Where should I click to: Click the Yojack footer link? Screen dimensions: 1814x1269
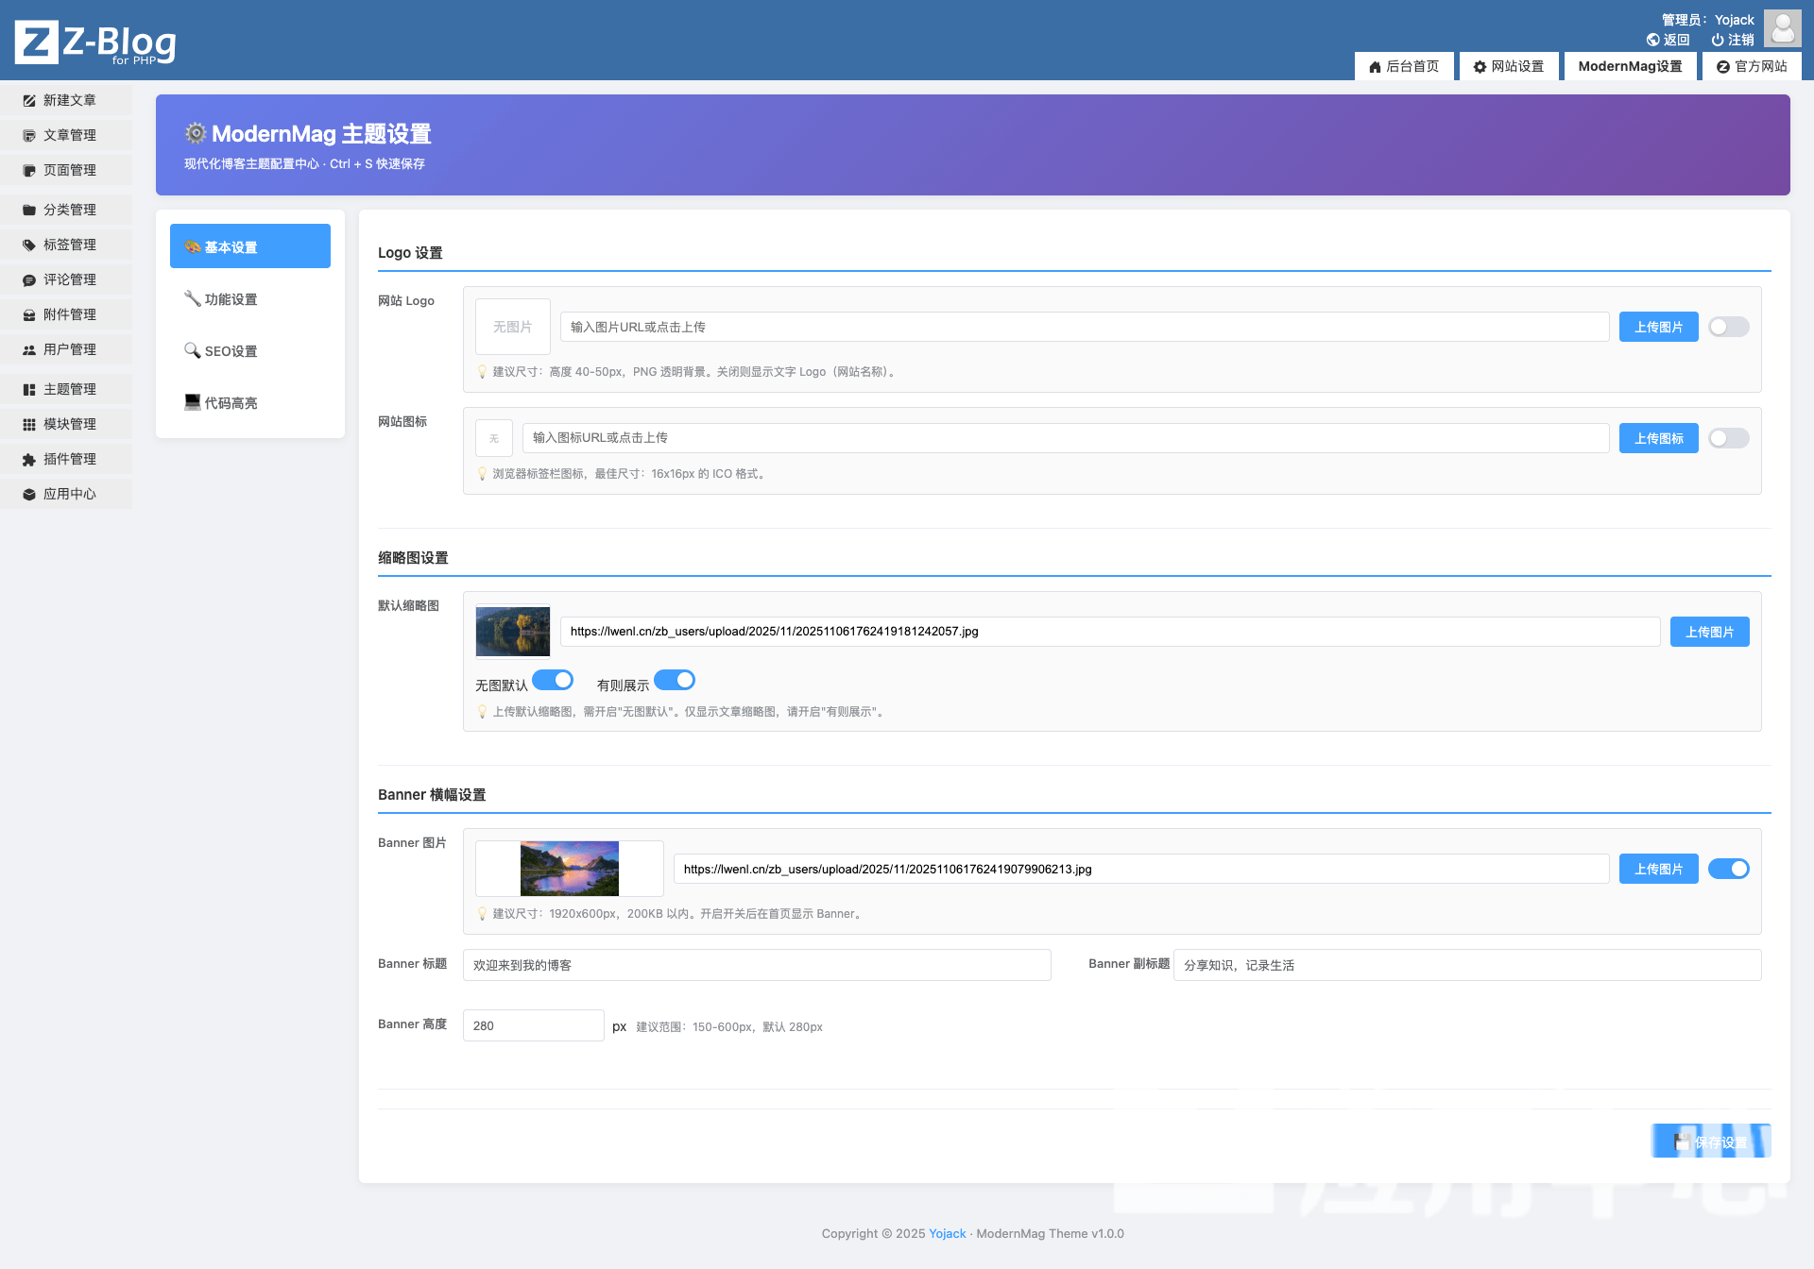tap(947, 1233)
